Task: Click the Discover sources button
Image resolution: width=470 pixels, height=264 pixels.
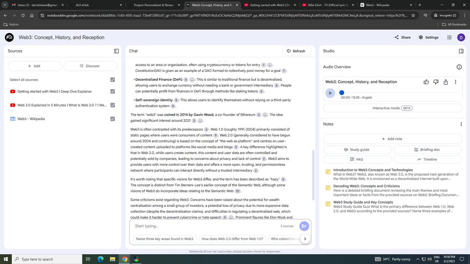Action: pos(90,66)
